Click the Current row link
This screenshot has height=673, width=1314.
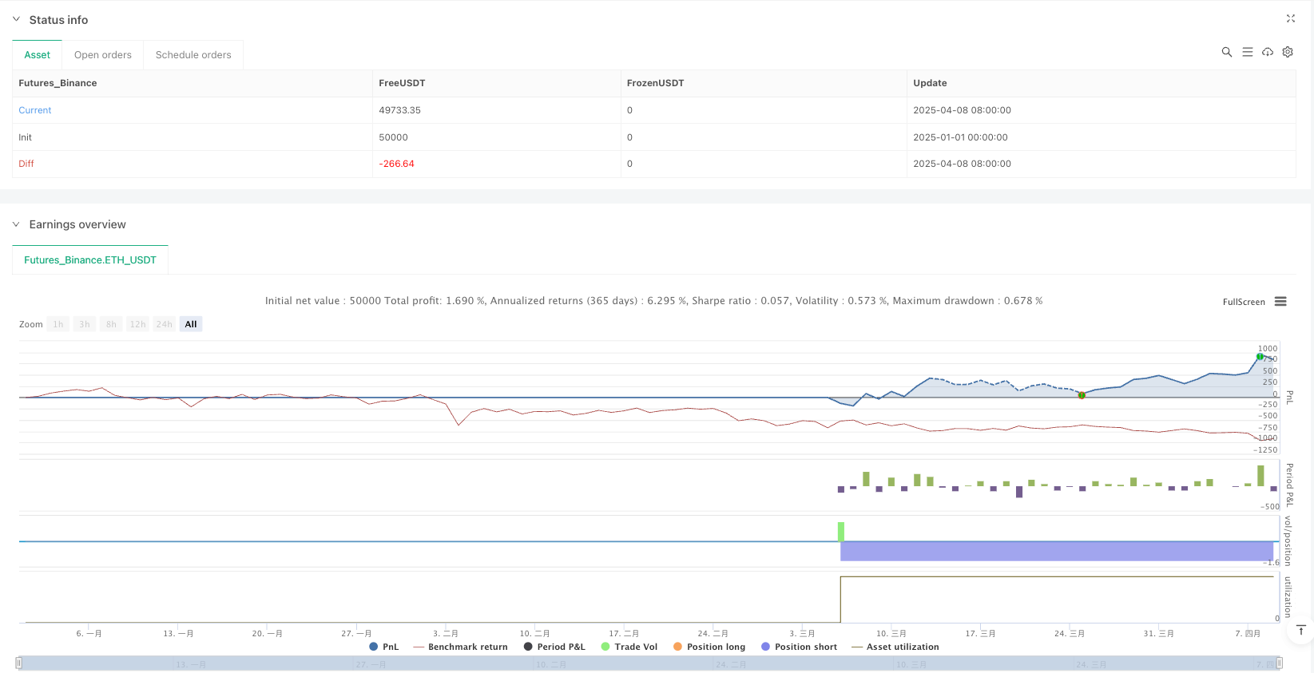point(35,110)
